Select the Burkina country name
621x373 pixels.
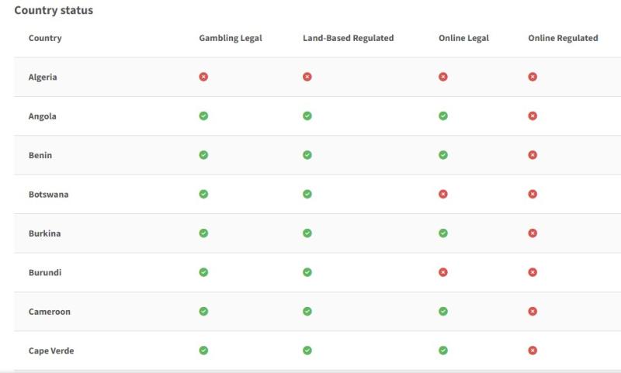click(x=45, y=233)
